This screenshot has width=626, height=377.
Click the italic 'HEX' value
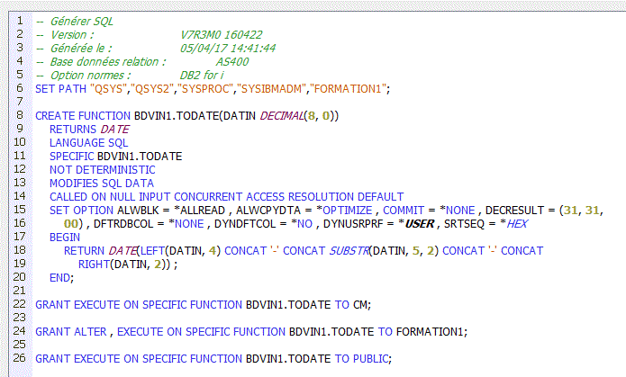tap(517, 224)
